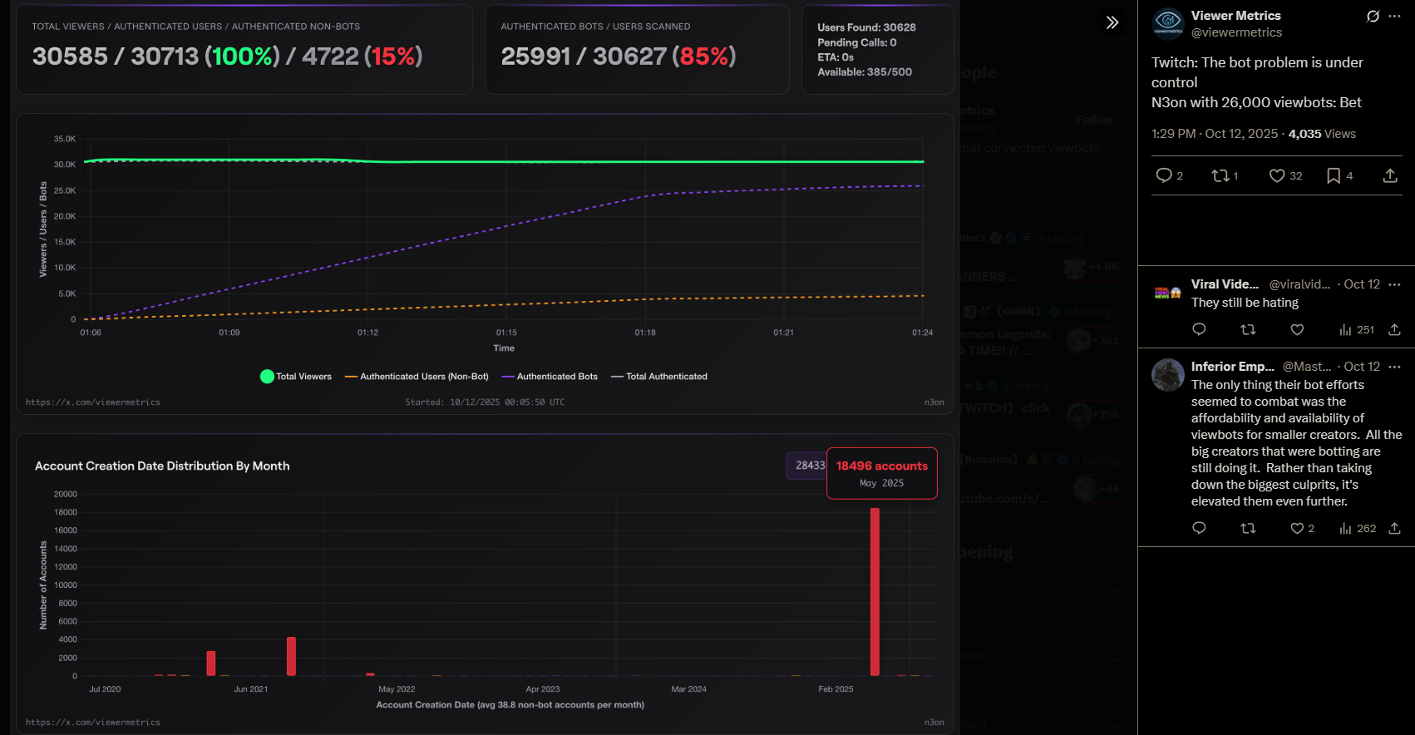Click the tall red May 2025 bar
1415x735 pixels.
click(875, 591)
